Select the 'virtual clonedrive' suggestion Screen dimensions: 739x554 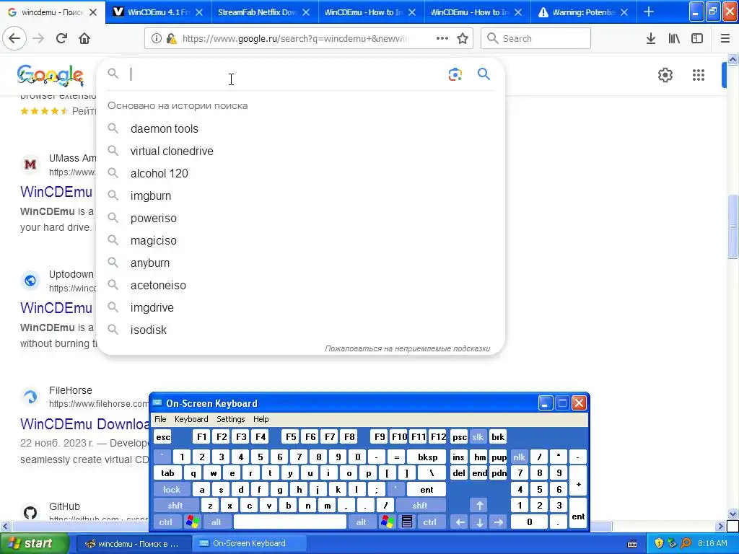click(301, 151)
